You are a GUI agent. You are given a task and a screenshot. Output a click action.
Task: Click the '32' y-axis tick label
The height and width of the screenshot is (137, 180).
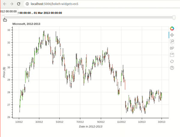tap(9, 42)
